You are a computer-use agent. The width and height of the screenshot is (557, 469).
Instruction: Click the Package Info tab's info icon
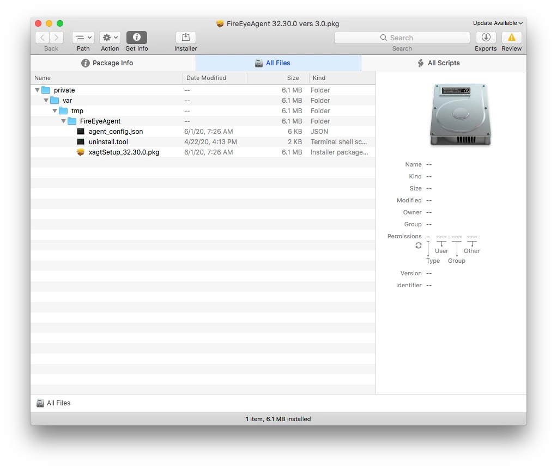(85, 63)
